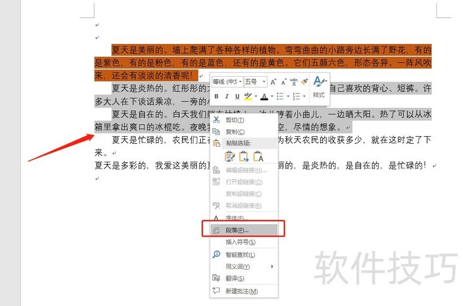Apply bullet list formatting
The height and width of the screenshot is (306, 463).
[280, 96]
